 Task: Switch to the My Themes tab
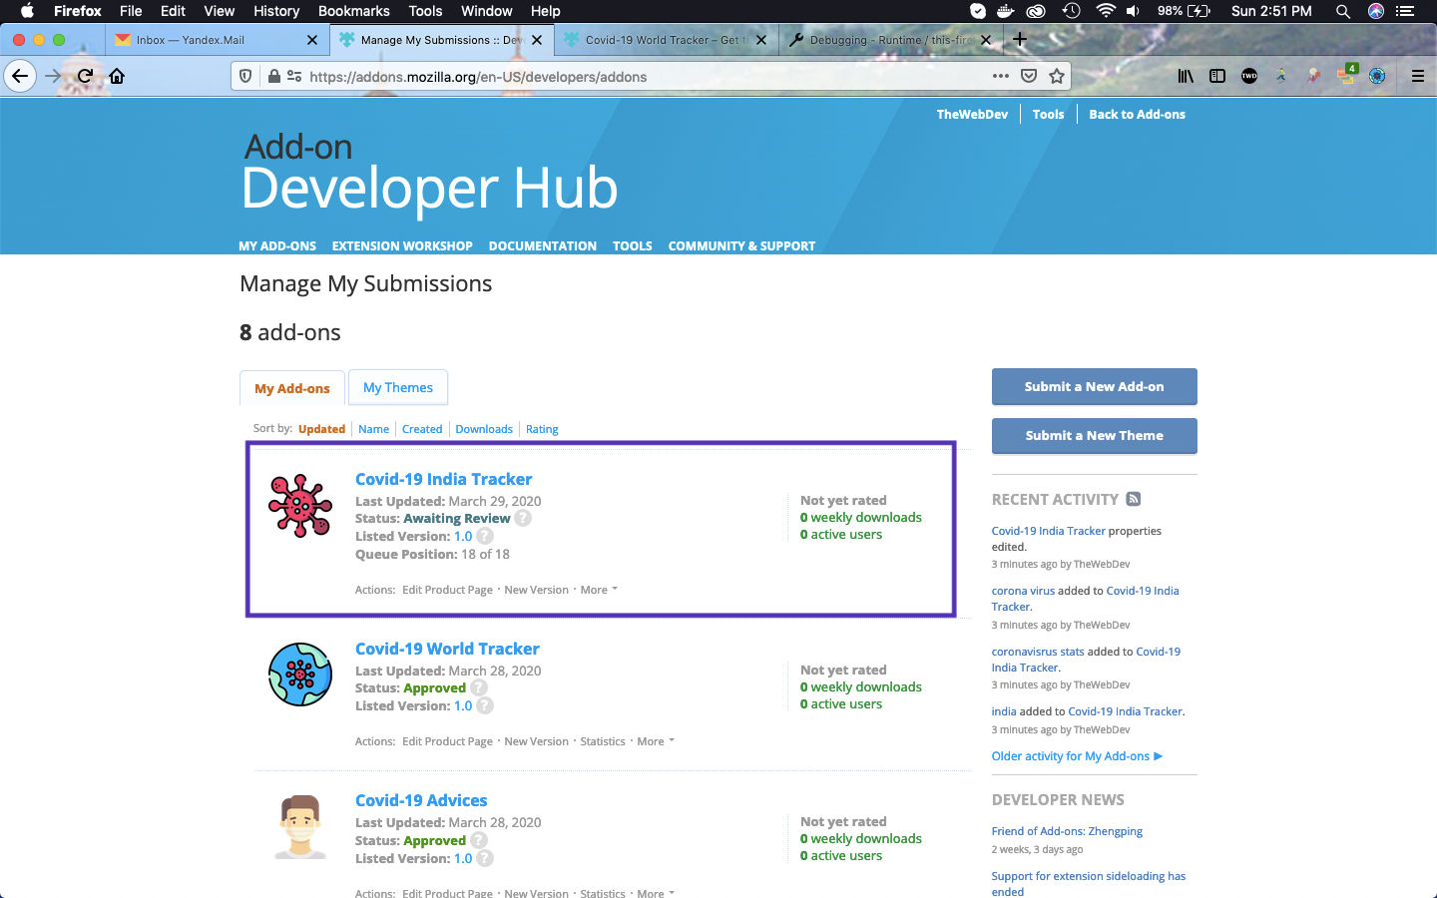pyautogui.click(x=398, y=387)
